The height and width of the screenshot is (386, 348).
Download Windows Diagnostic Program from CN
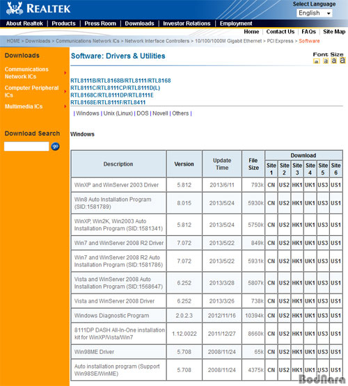tap(271, 316)
